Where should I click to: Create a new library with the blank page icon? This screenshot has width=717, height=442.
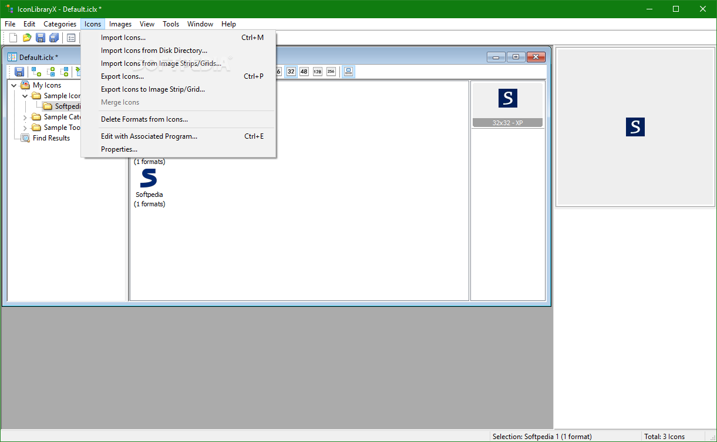(x=13, y=38)
